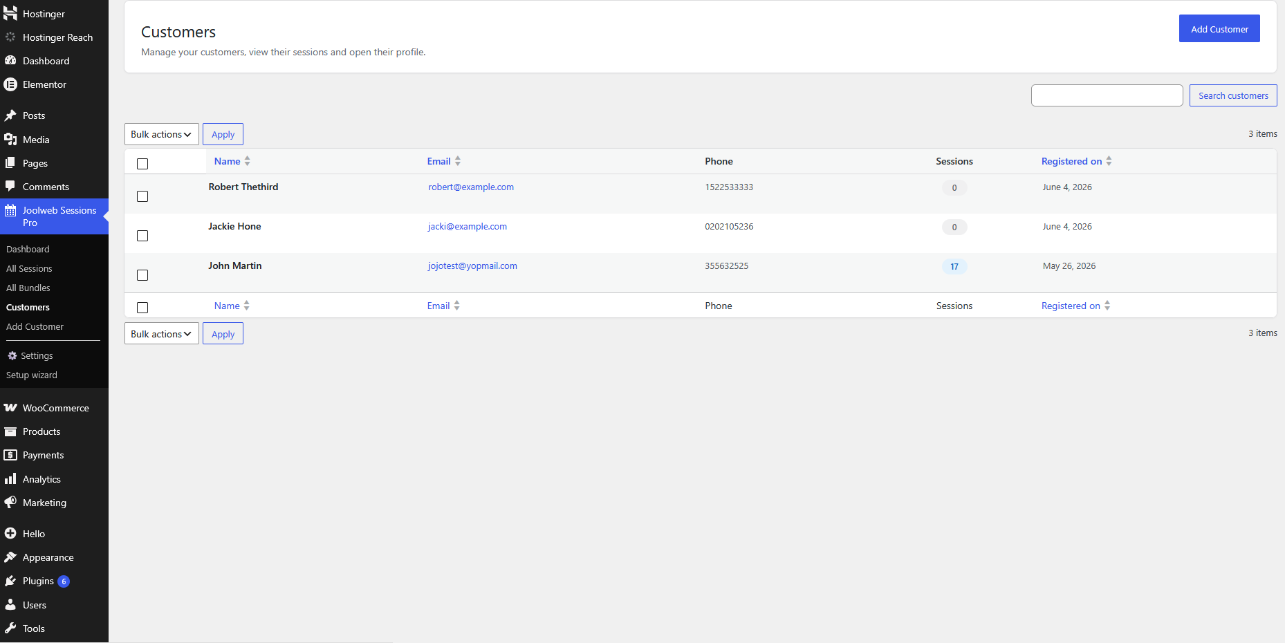1285x643 pixels.
Task: Click phone number 355632525
Action: pos(726,265)
